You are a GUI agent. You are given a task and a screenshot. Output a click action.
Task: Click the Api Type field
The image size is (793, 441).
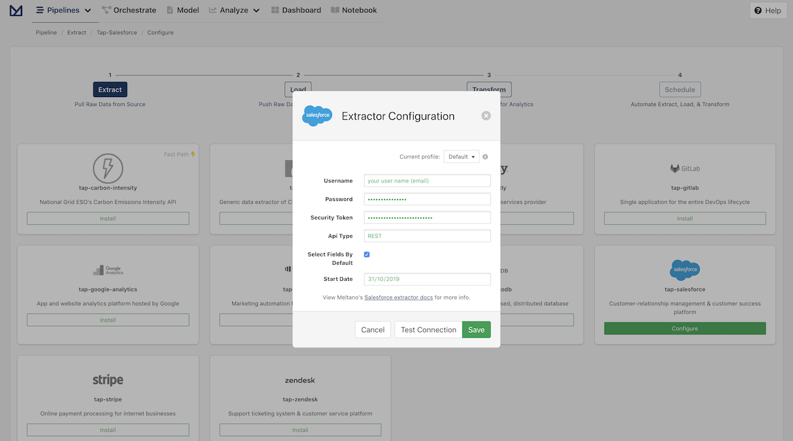click(427, 236)
